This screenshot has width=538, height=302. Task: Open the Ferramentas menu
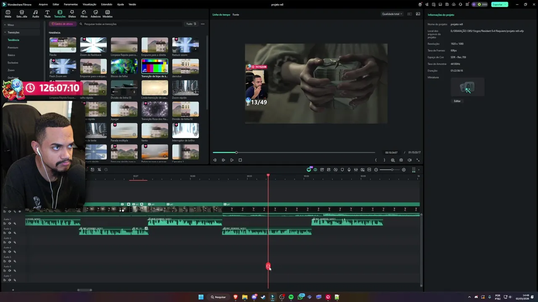tap(71, 4)
